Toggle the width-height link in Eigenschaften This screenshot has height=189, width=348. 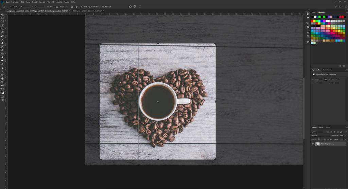(326, 79)
